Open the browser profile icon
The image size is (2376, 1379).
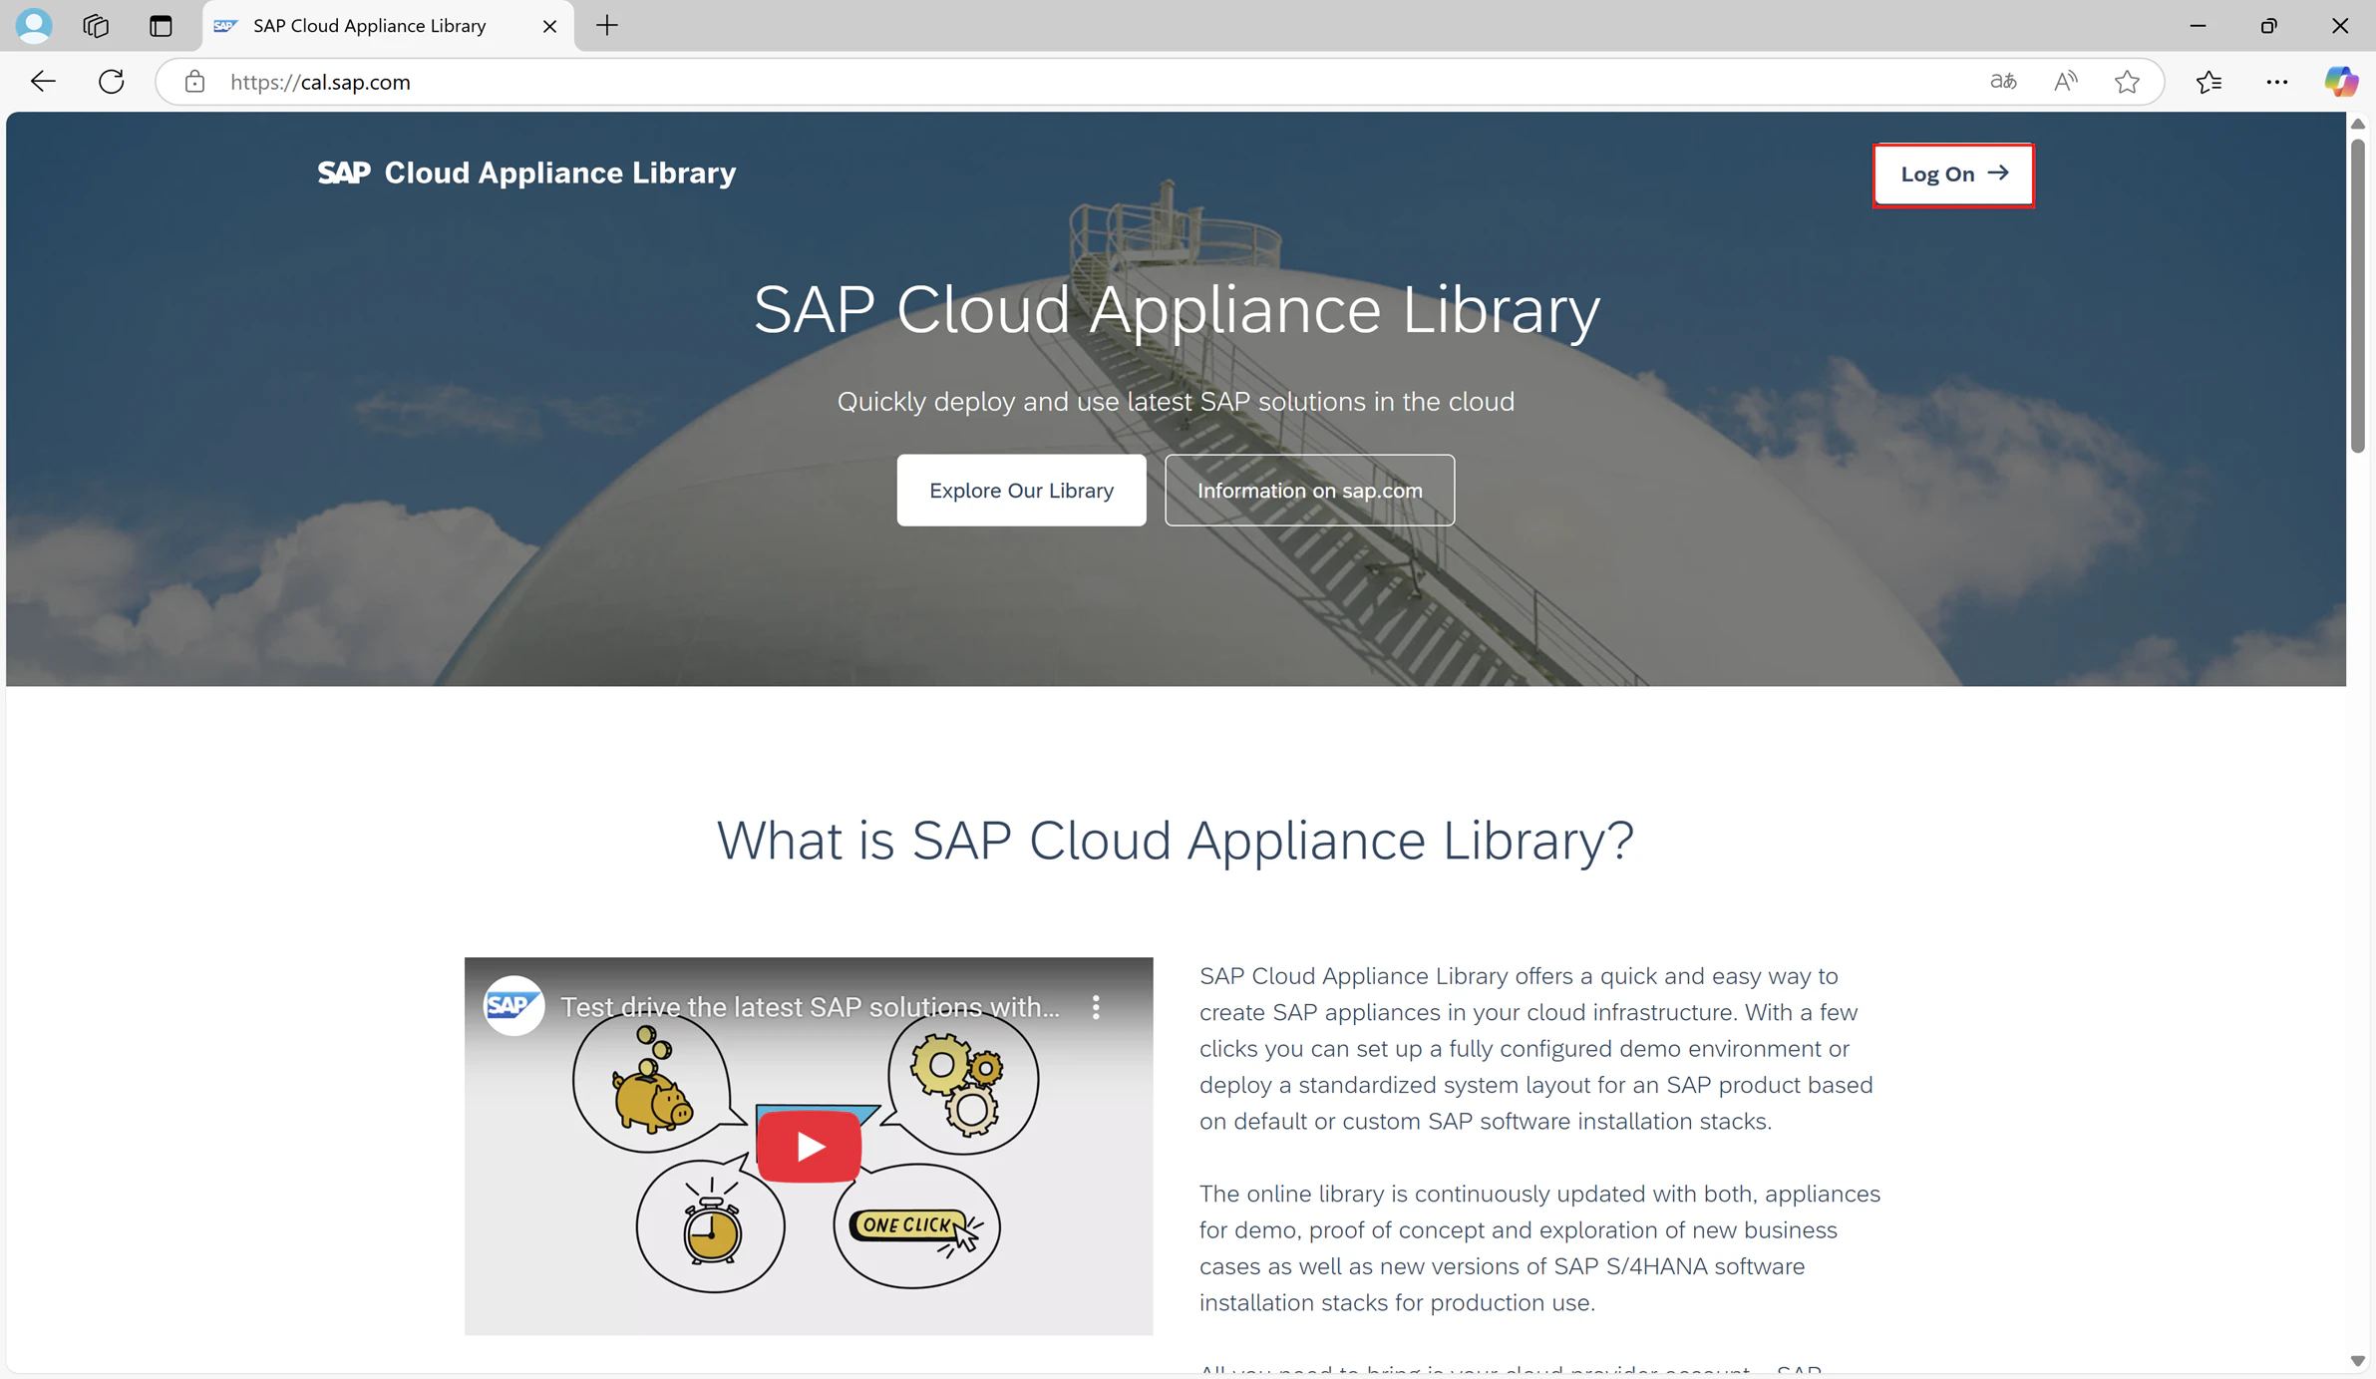34,25
